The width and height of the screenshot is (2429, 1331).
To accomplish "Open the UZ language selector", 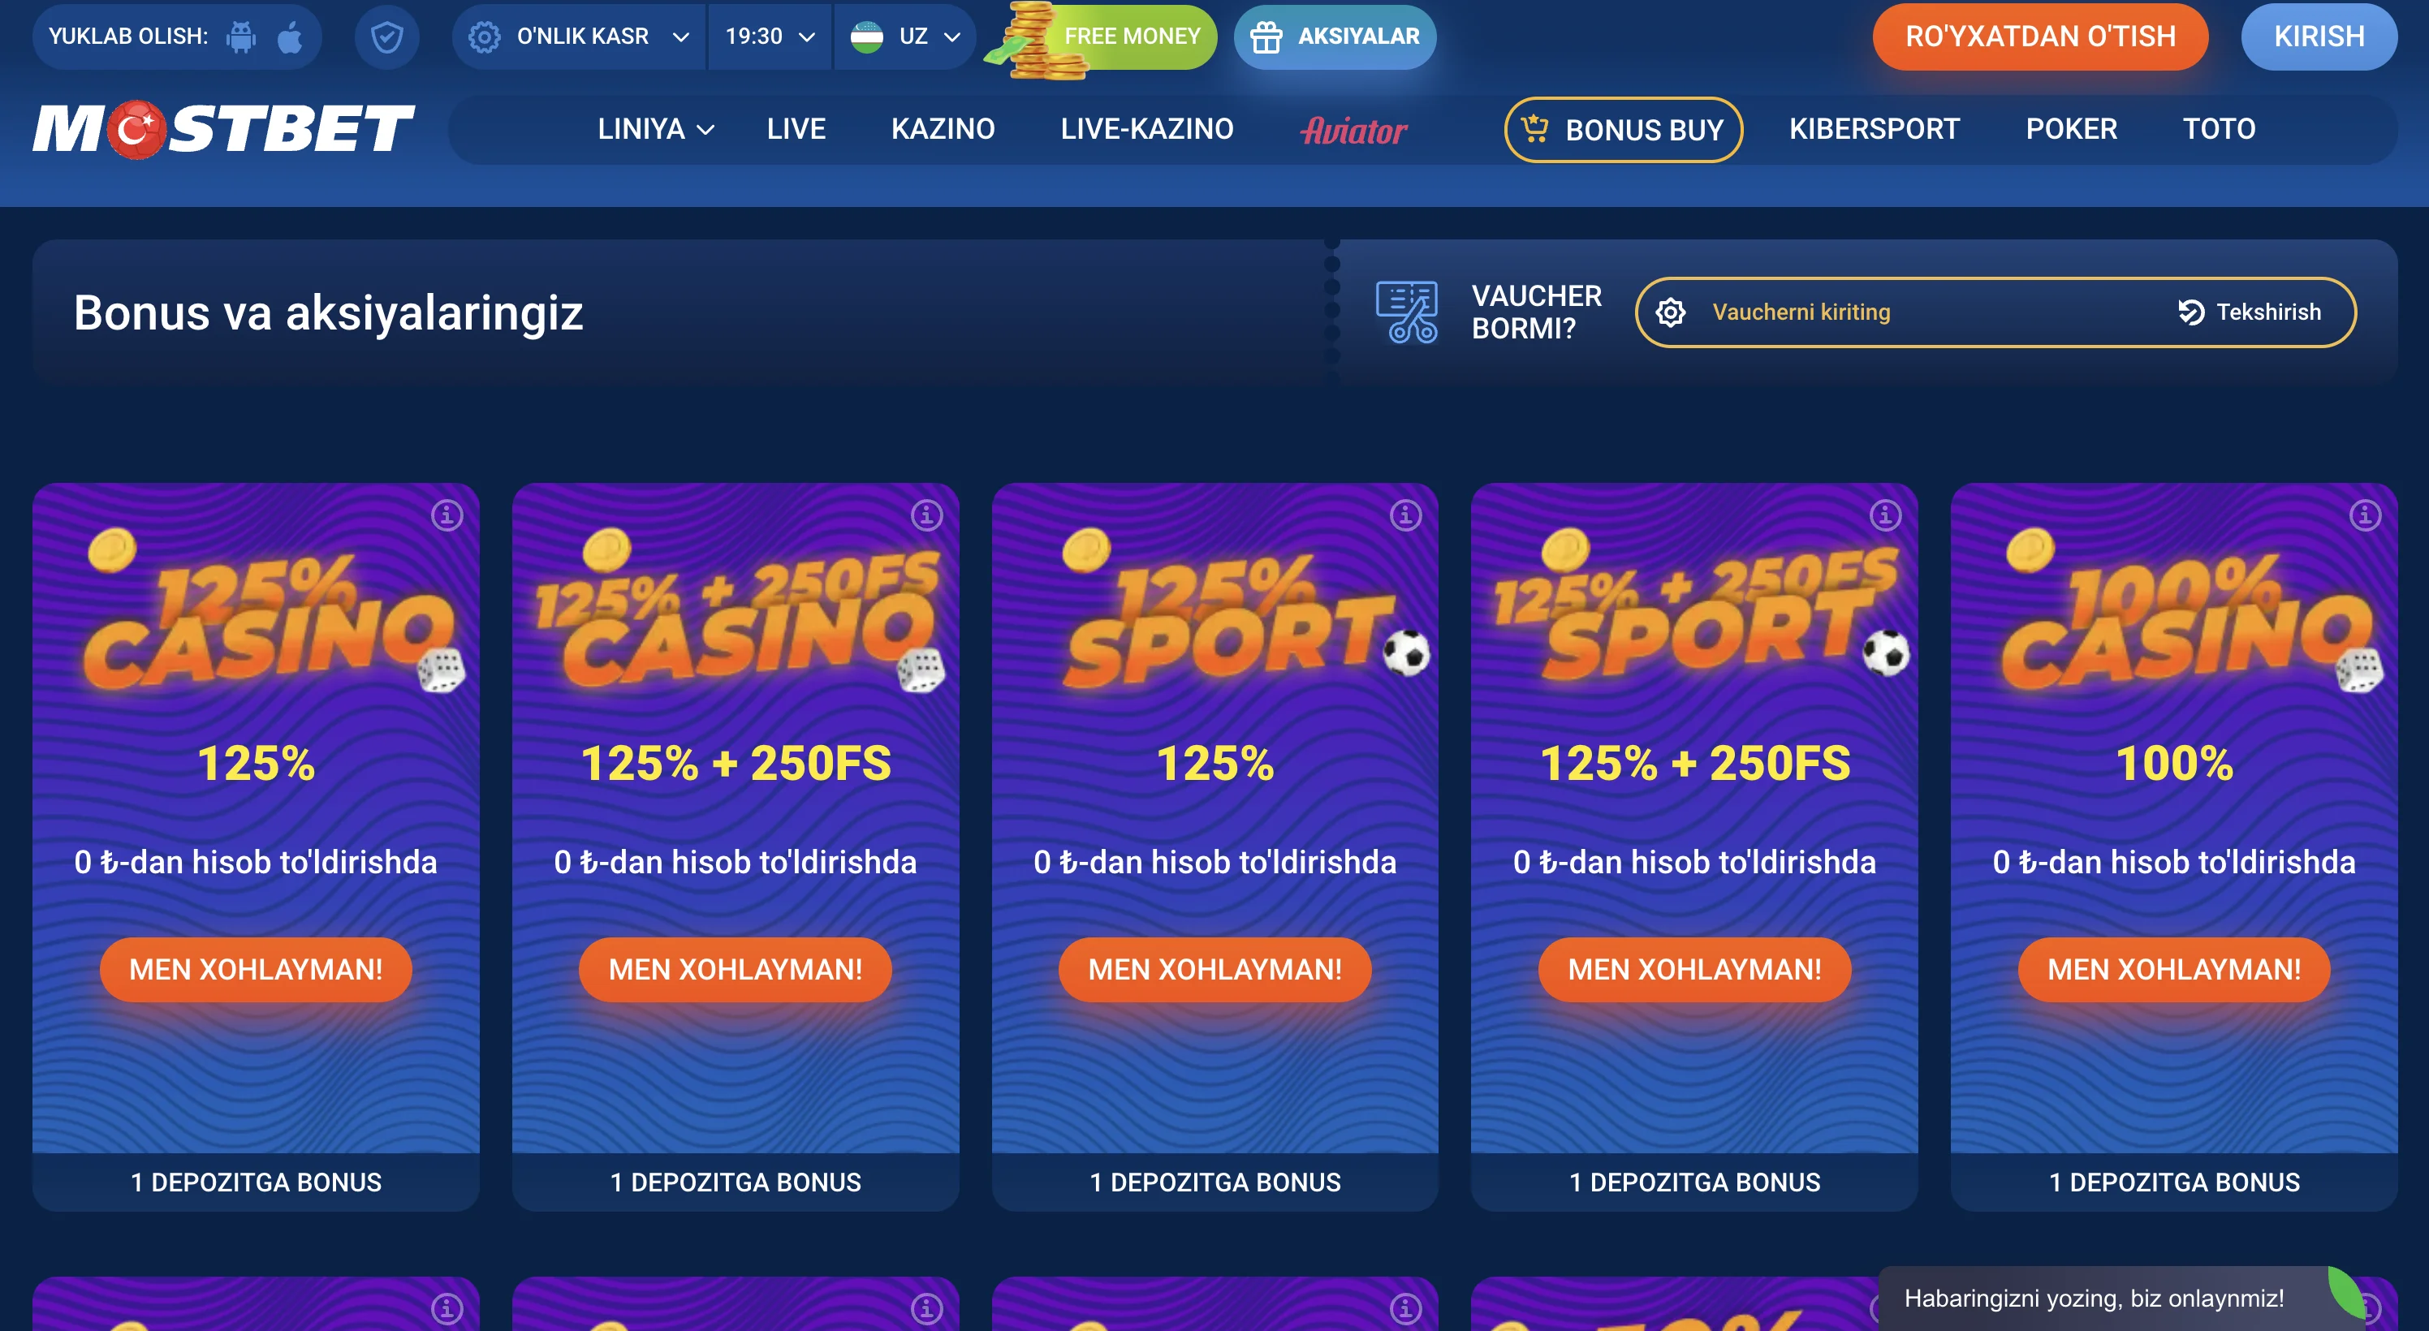I will tap(905, 37).
